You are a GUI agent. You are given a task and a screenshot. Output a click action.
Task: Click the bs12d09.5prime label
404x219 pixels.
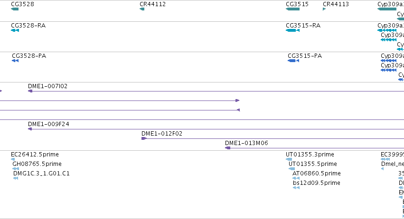coord(317,183)
